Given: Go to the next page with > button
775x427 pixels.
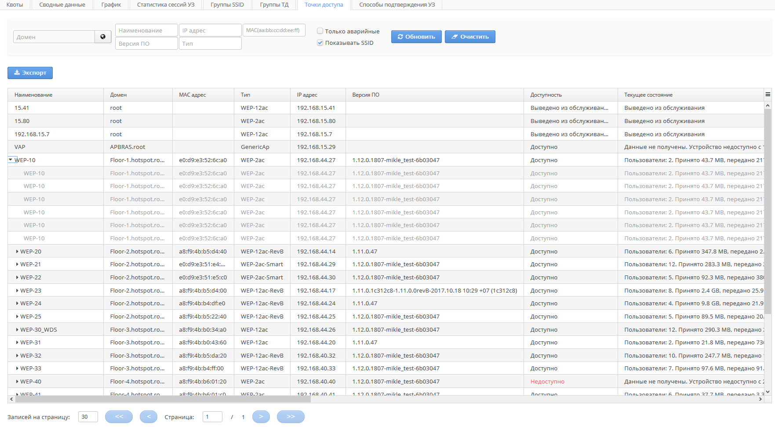Looking at the screenshot, I should point(261,416).
